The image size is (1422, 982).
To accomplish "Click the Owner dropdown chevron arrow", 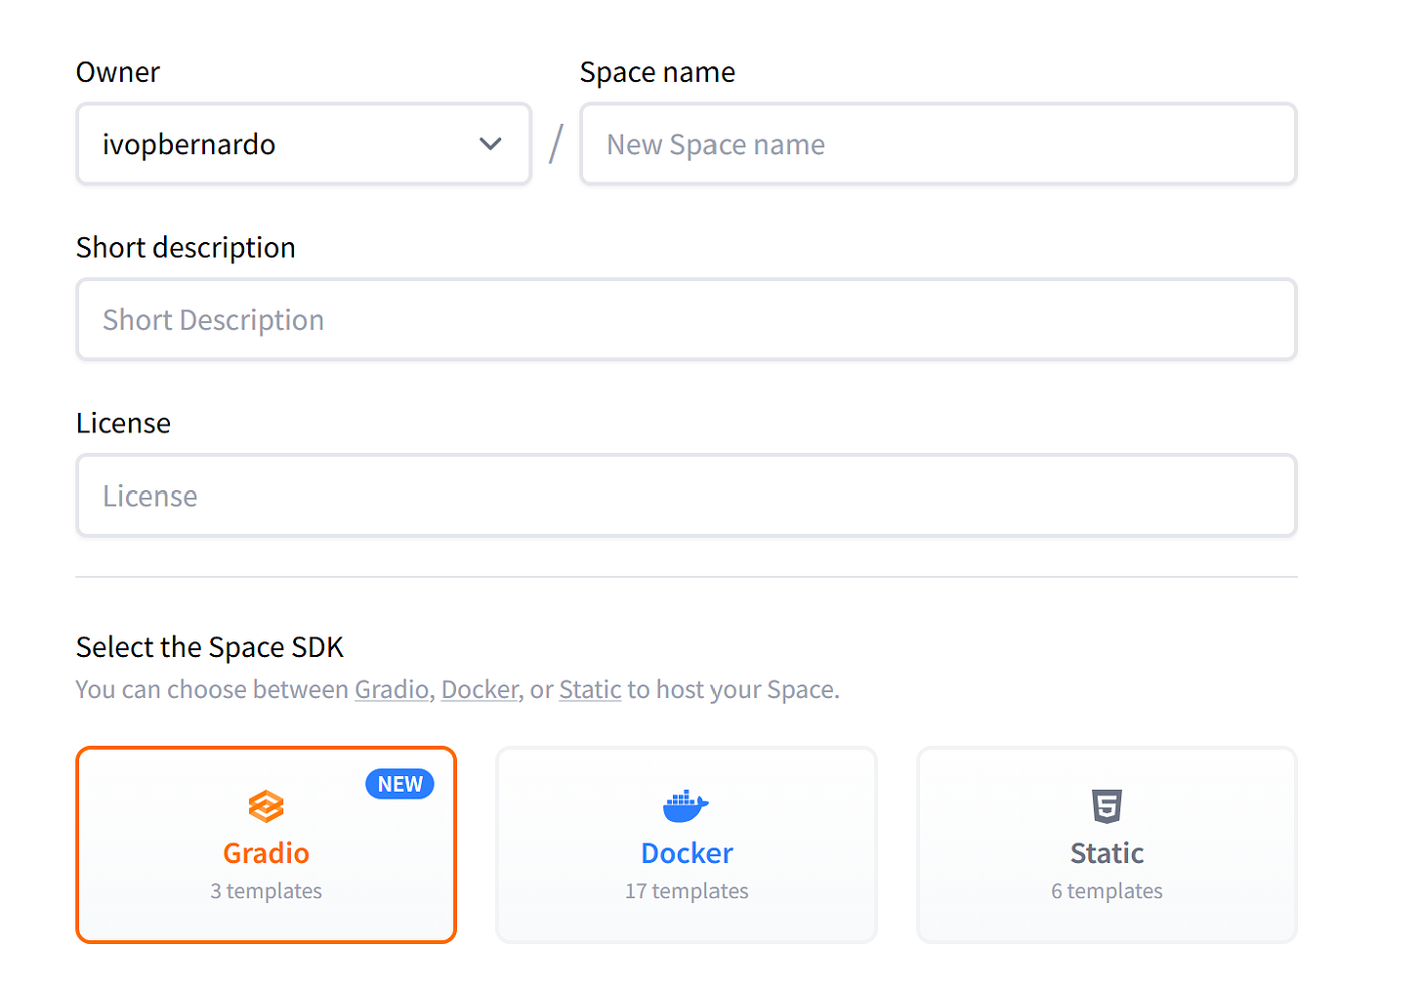I will click(x=490, y=144).
